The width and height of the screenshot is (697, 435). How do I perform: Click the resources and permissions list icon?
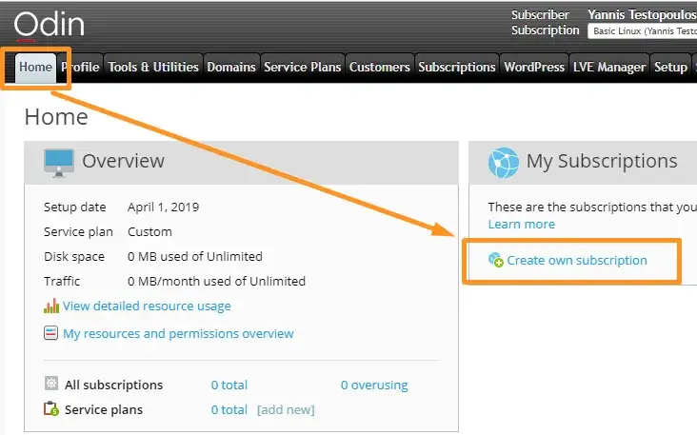tap(50, 333)
